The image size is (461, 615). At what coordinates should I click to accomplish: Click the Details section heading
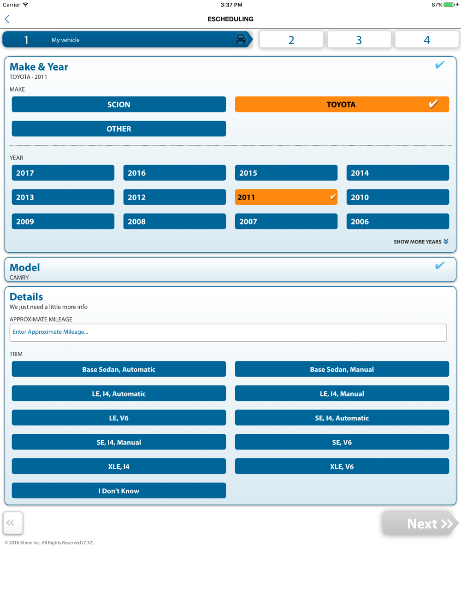point(26,297)
